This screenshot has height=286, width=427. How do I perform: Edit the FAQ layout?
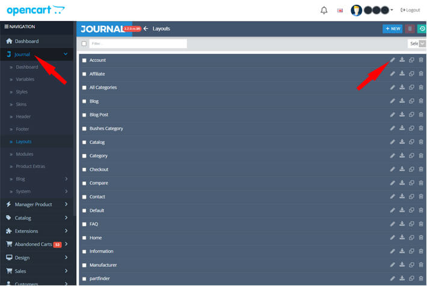click(392, 224)
